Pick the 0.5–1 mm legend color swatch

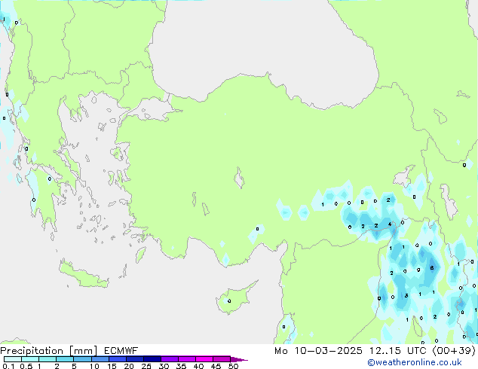click(x=30, y=359)
